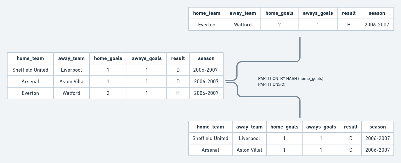Select Watford cell in top-right table
The height and width of the screenshot is (163, 401).
(243, 25)
